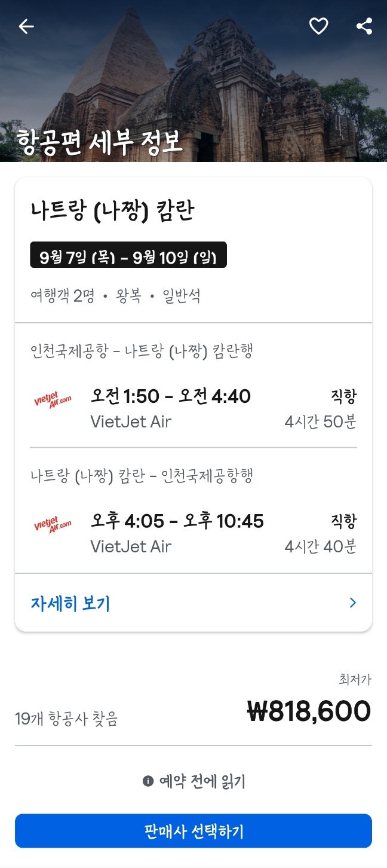Expand details with the right chevron
This screenshot has width=387, height=868.
point(352,603)
